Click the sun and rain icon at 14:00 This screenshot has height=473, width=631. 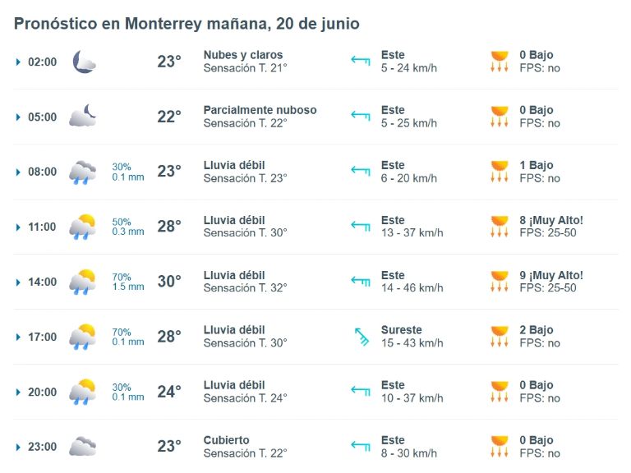point(82,282)
